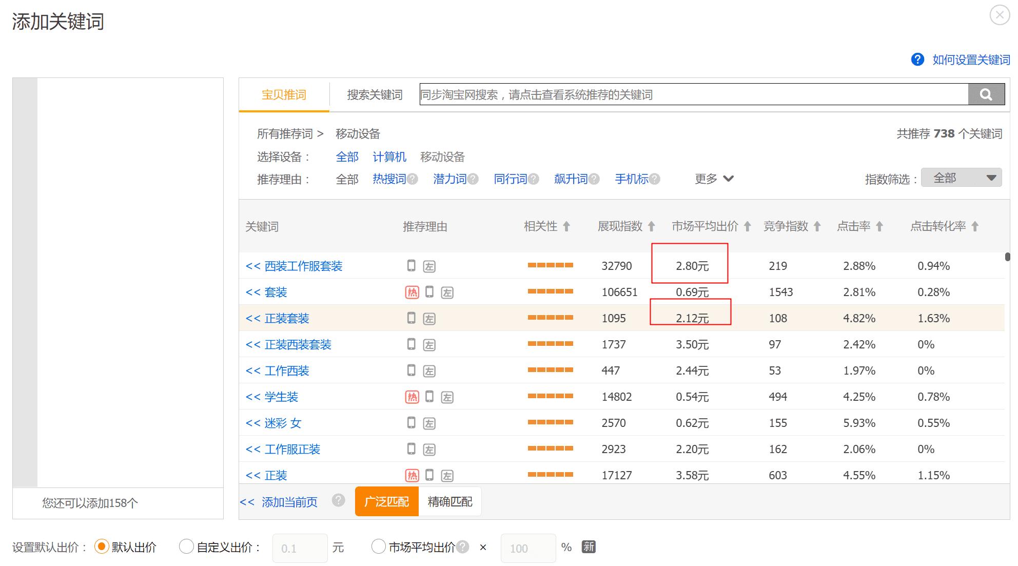Select the 市场平均出价 radio button
This screenshot has width=1018, height=566.
click(378, 547)
